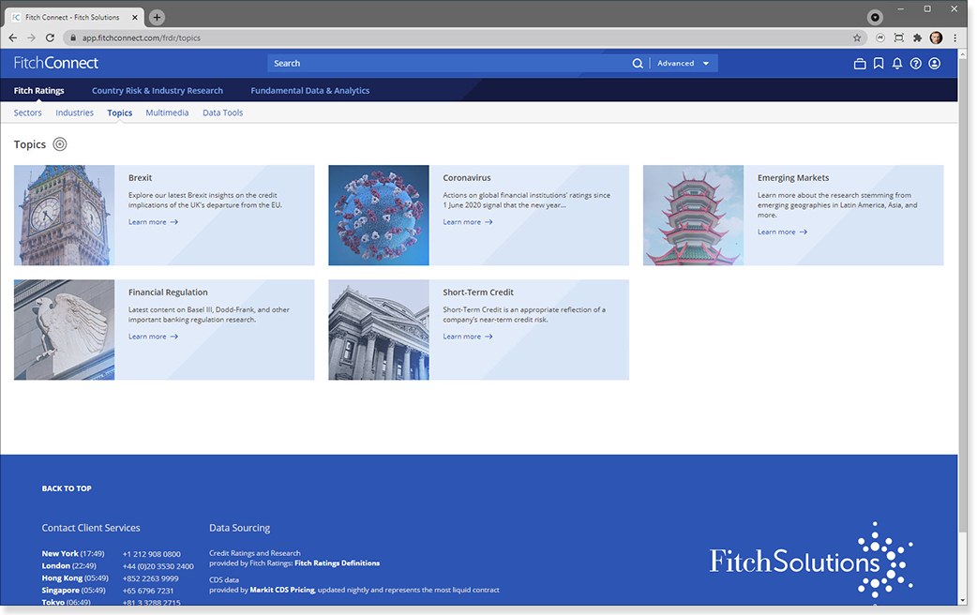
Task: Click the tab search dropdown circle
Action: 876,18
